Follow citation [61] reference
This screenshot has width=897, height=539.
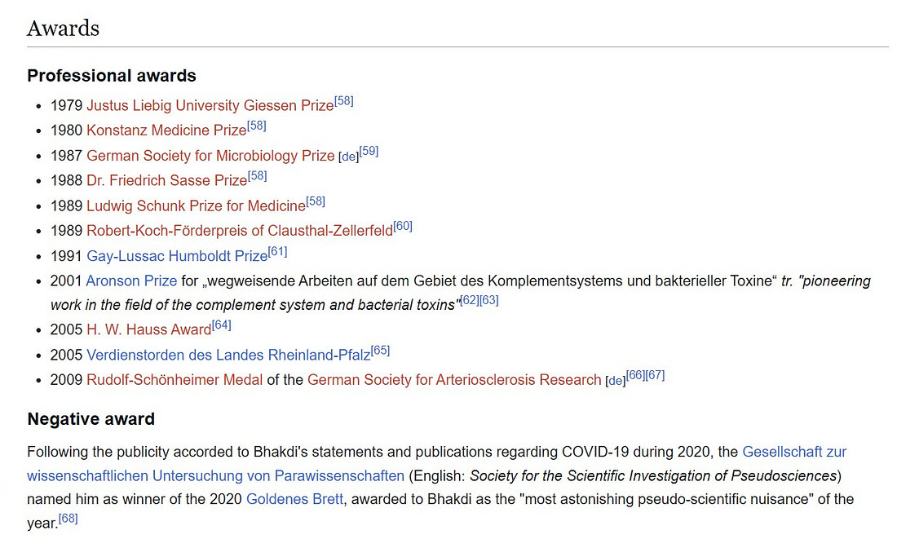tap(277, 251)
